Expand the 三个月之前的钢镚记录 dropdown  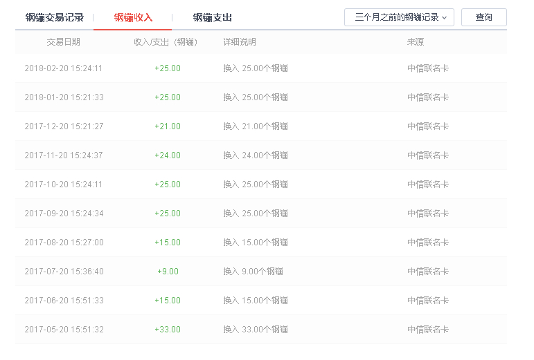[399, 17]
